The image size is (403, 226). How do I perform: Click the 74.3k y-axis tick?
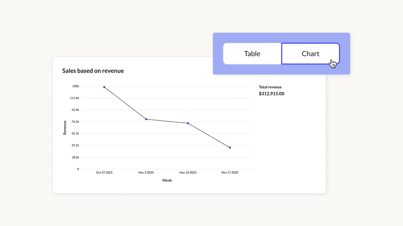tap(75, 122)
